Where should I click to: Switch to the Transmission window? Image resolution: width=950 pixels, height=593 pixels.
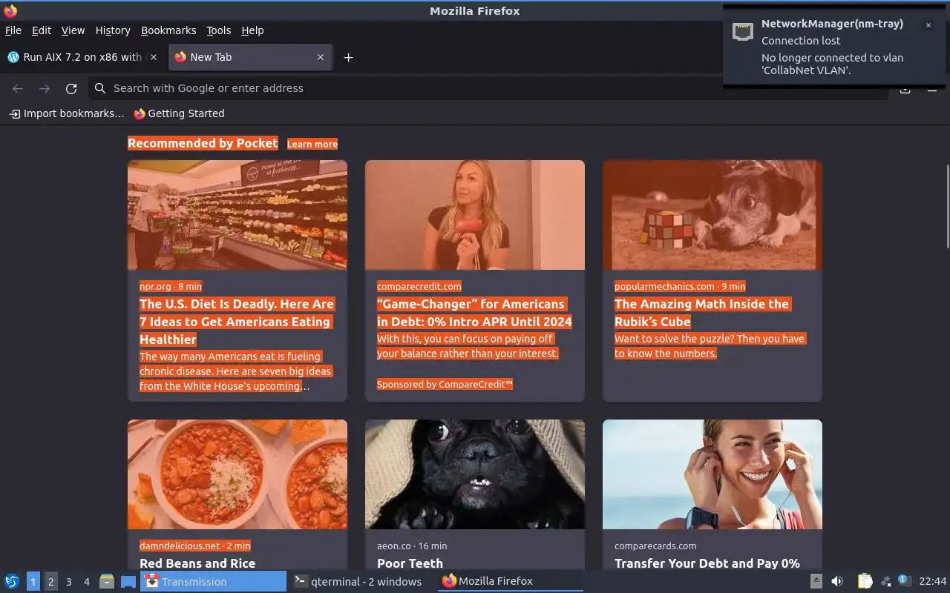(x=213, y=581)
